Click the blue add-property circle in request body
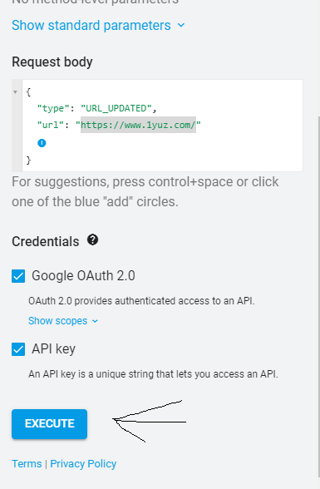This screenshot has height=489, width=320. 42,143
